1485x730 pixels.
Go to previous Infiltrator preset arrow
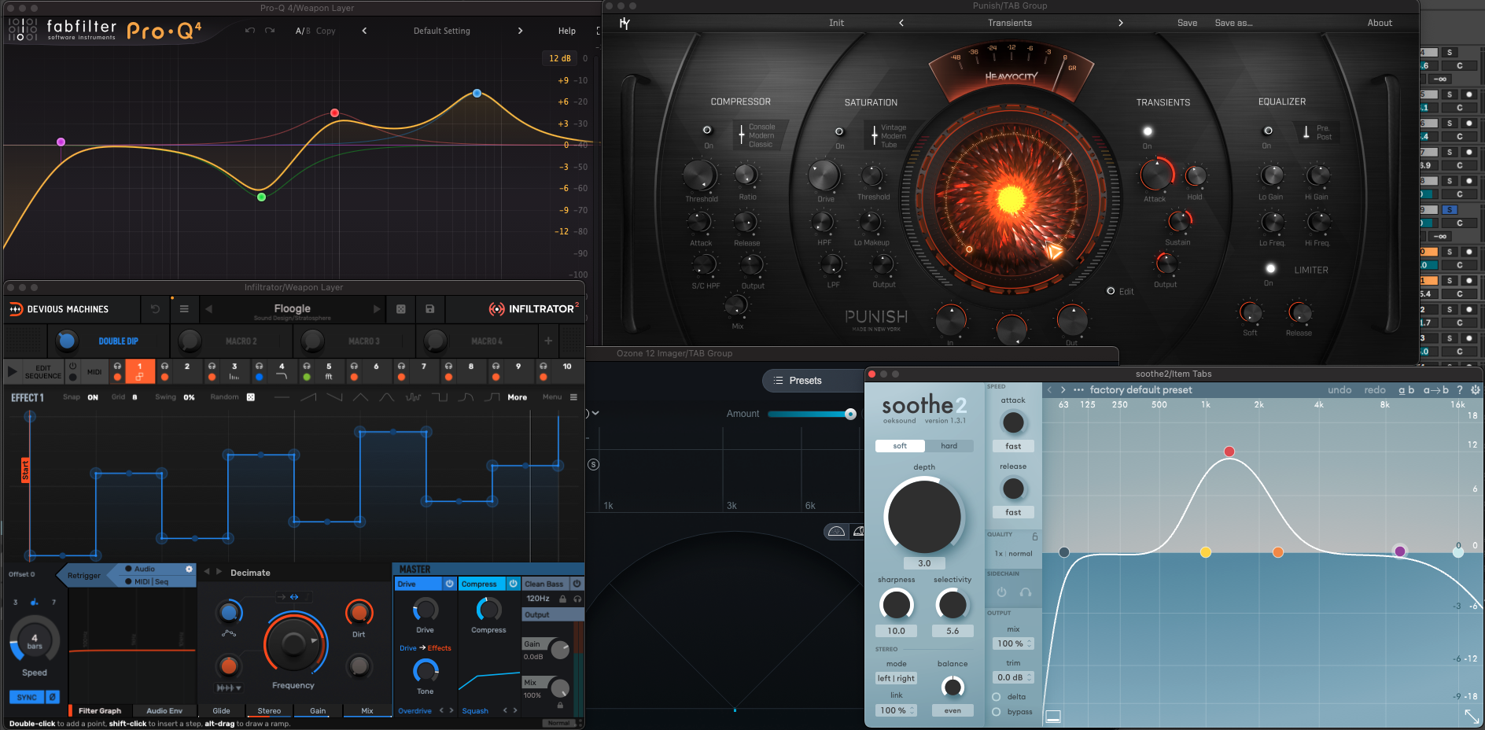coord(208,309)
